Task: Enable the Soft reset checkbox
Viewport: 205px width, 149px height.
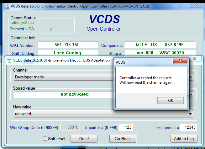Action: pos(45,139)
